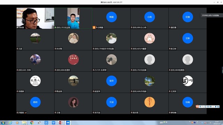The image size is (223, 125).
Task: Select the blue 路明 avatar tile
Action: [35, 102]
